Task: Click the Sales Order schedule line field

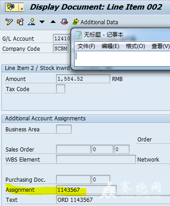Action: [x=122, y=149]
